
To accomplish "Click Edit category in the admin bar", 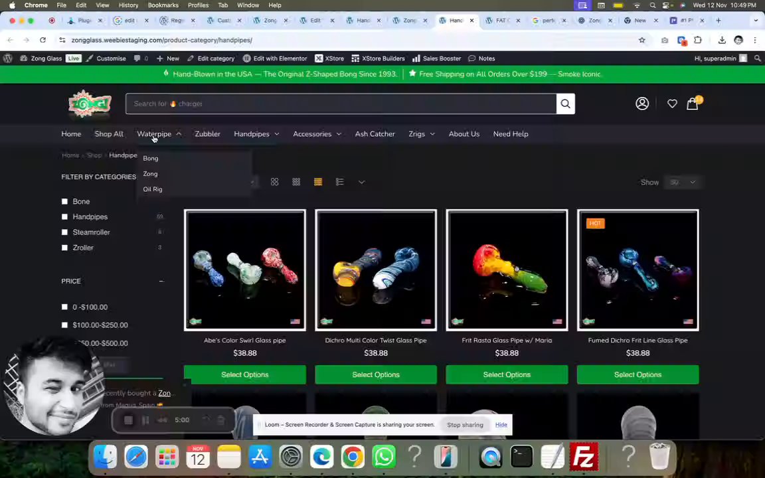I will 211,58.
